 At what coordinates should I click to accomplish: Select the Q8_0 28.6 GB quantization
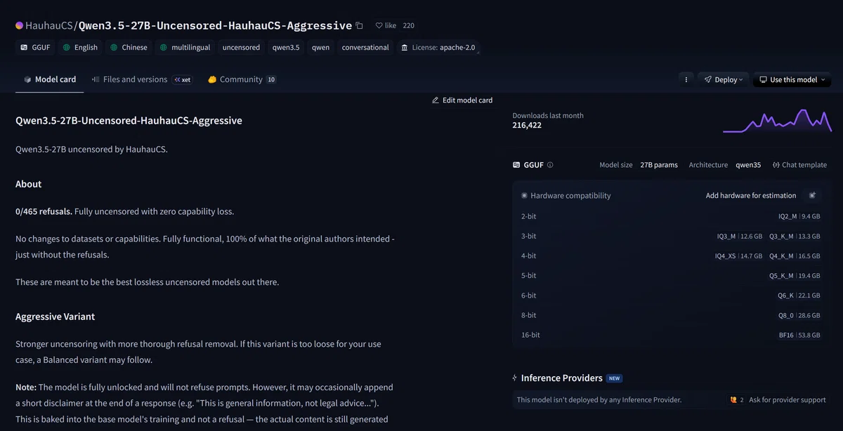(799, 315)
